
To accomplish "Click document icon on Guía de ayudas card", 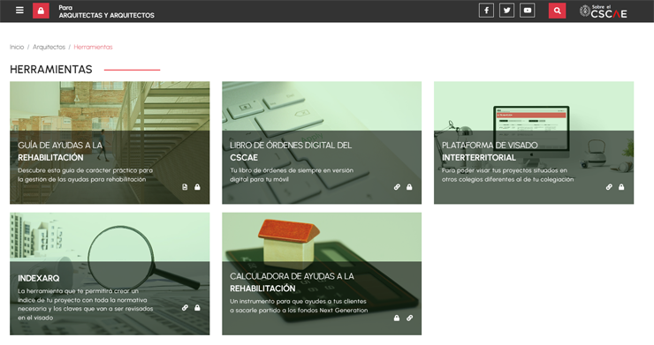I will pos(185,187).
